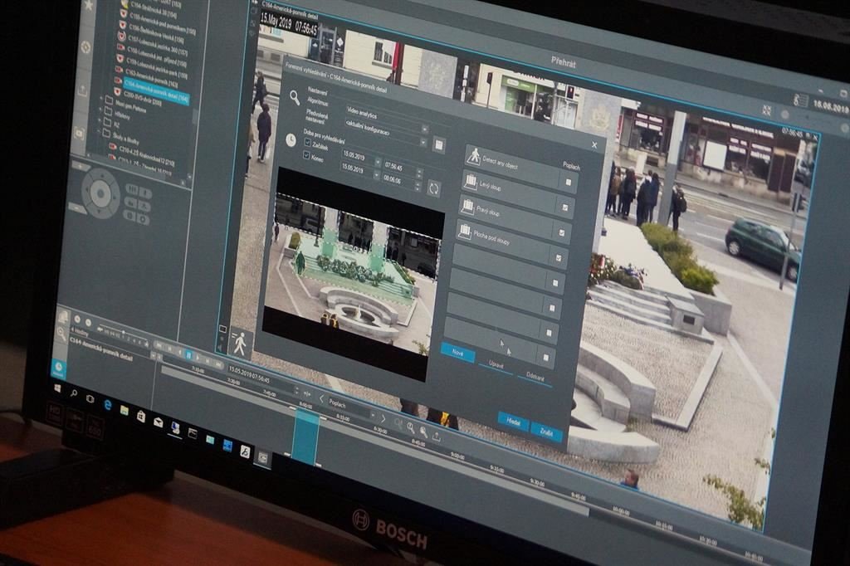The height and width of the screenshot is (566, 850).
Task: Click the blue clock timeline mode button
Action: pos(59,369)
